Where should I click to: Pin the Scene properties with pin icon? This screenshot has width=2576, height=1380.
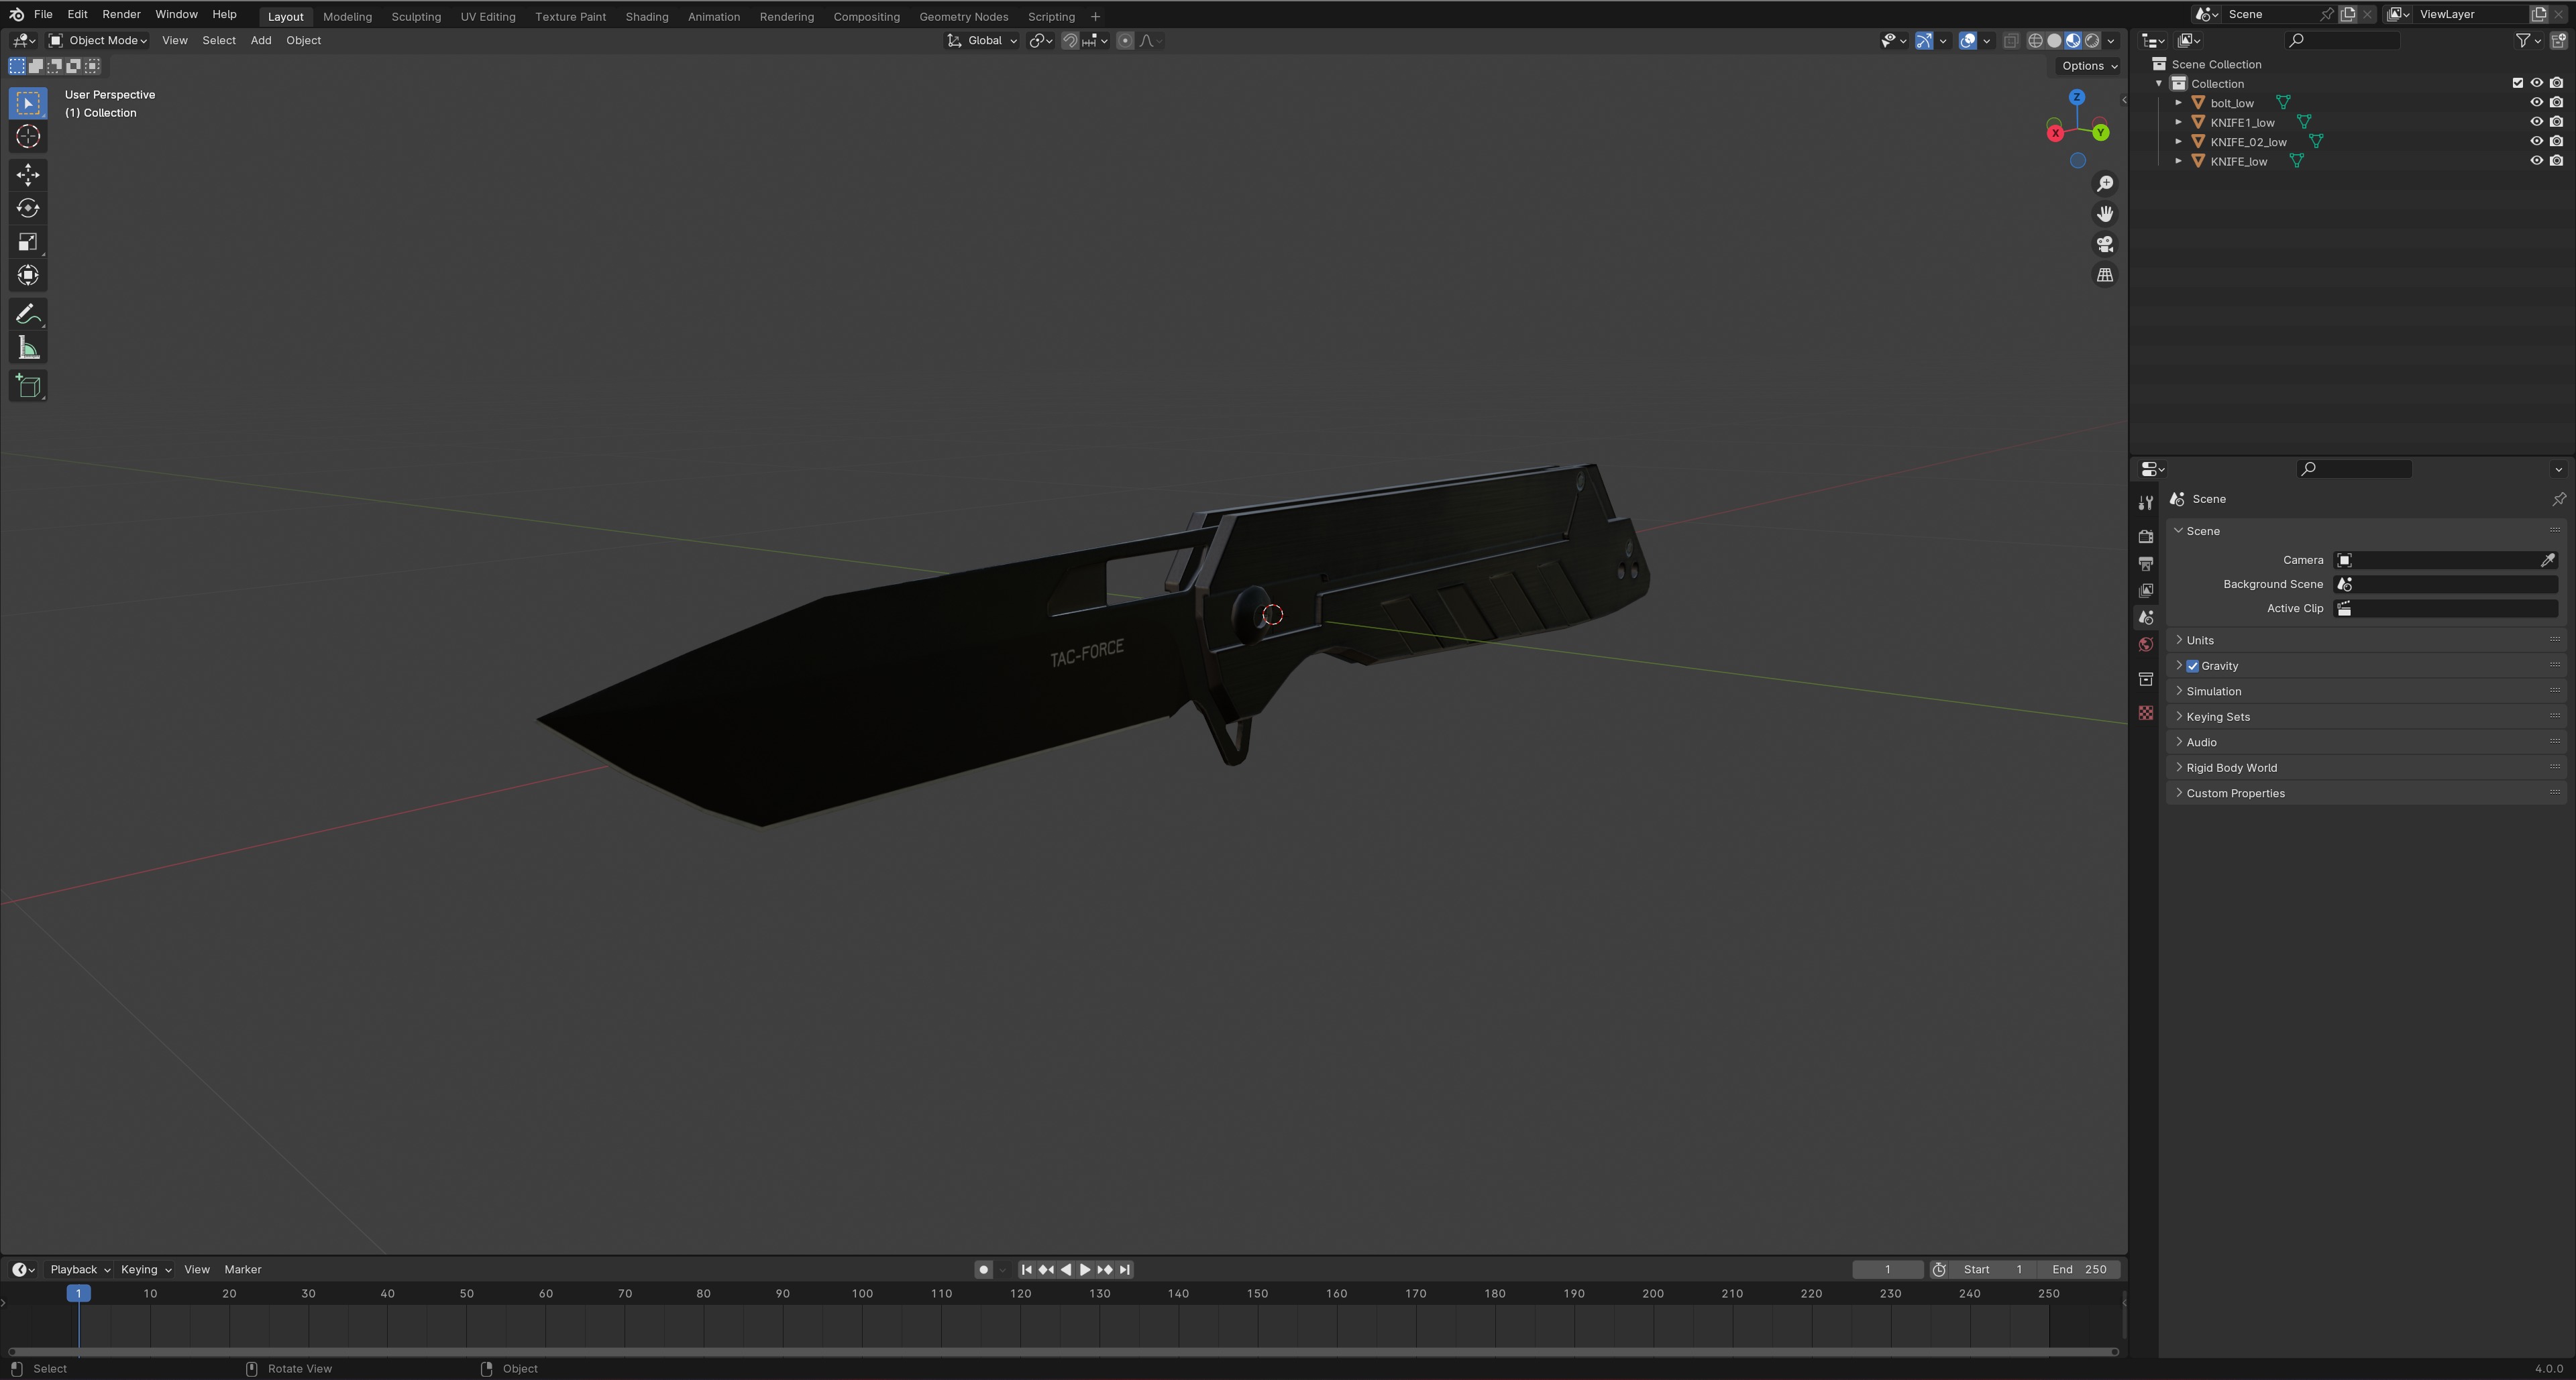click(x=2558, y=499)
